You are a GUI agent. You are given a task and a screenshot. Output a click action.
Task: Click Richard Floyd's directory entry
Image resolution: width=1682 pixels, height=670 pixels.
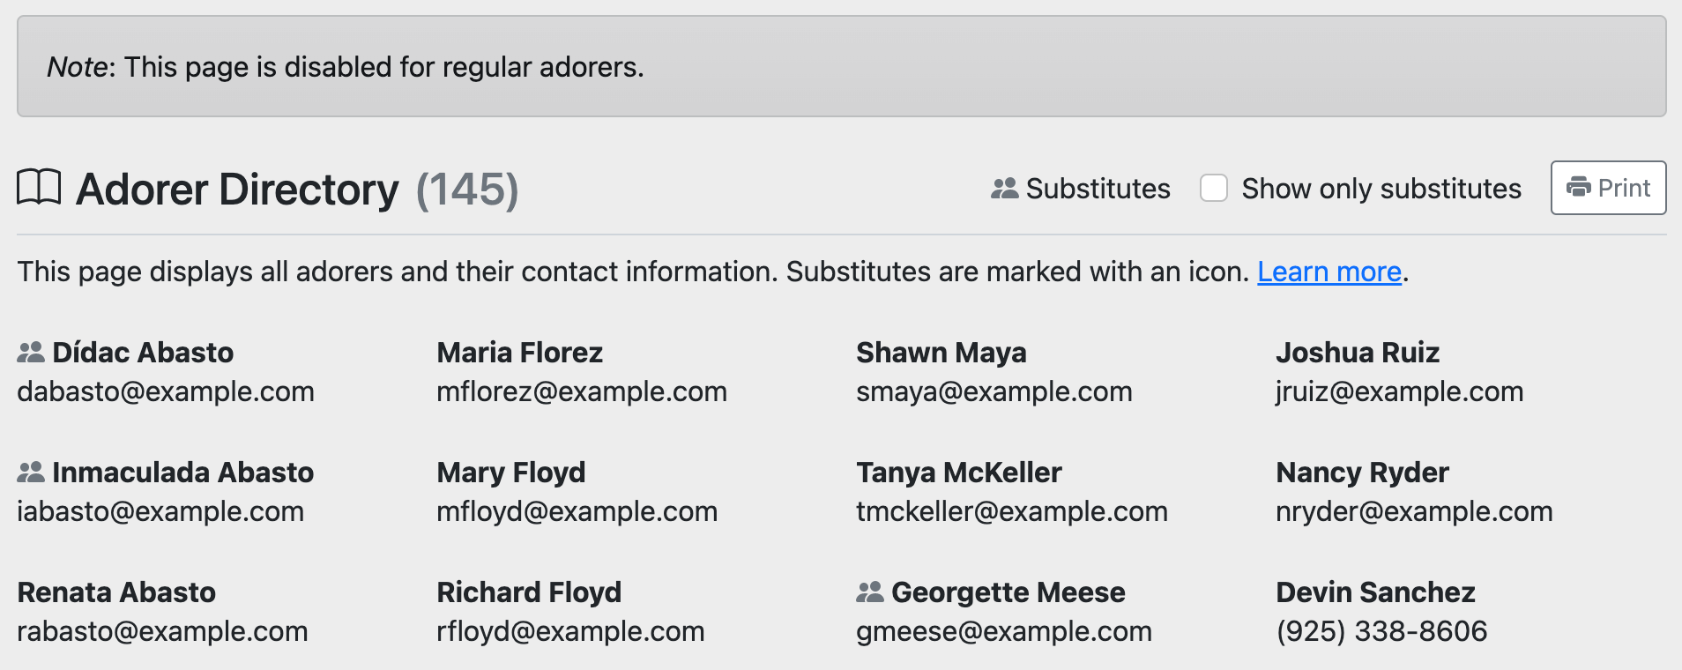pyautogui.click(x=529, y=592)
